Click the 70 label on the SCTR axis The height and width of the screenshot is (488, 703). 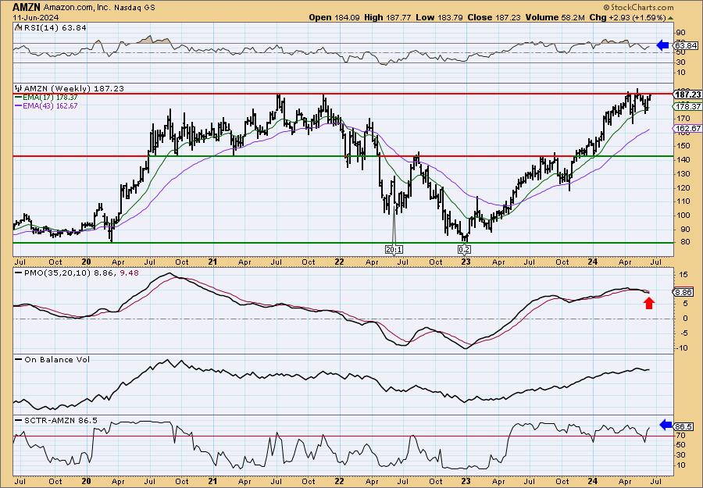coord(681,435)
